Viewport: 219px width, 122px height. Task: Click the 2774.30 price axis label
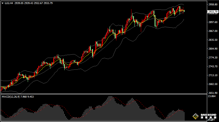click(x=213, y=58)
